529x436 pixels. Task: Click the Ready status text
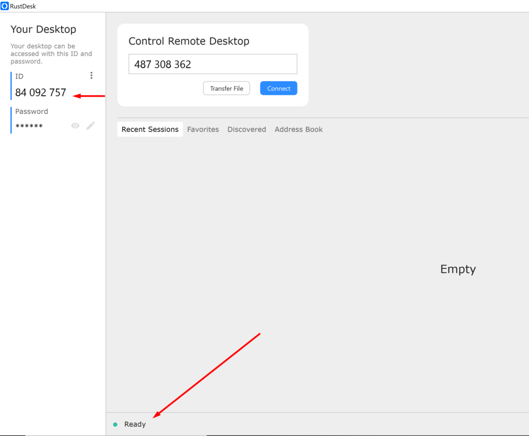pos(135,424)
